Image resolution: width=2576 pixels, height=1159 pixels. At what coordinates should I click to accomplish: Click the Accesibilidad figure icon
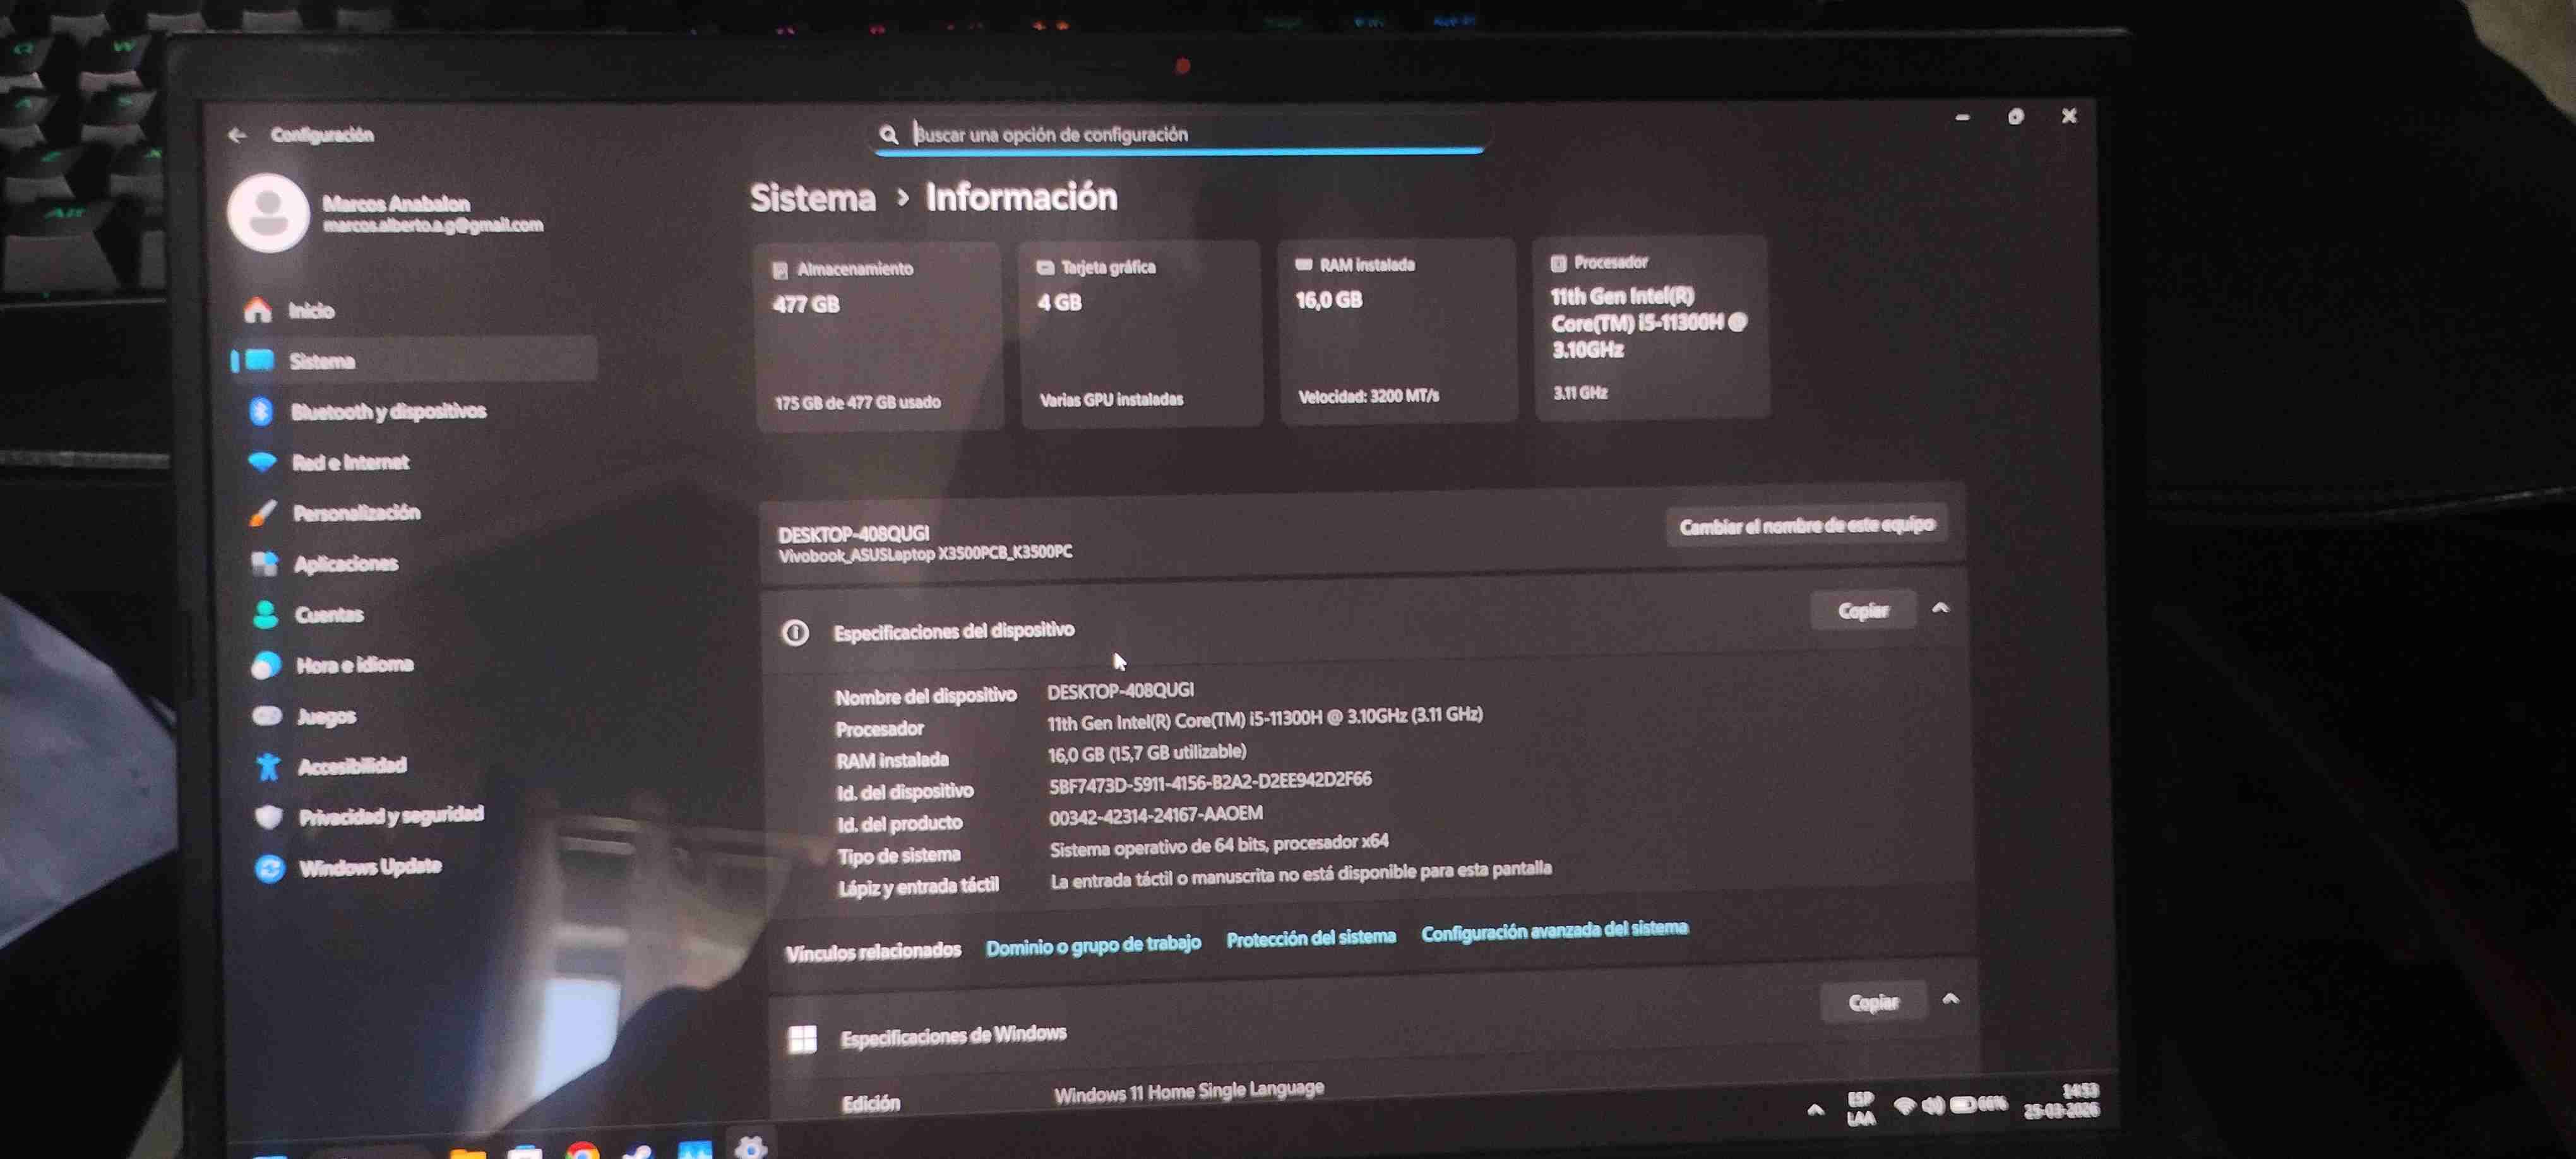(x=268, y=766)
